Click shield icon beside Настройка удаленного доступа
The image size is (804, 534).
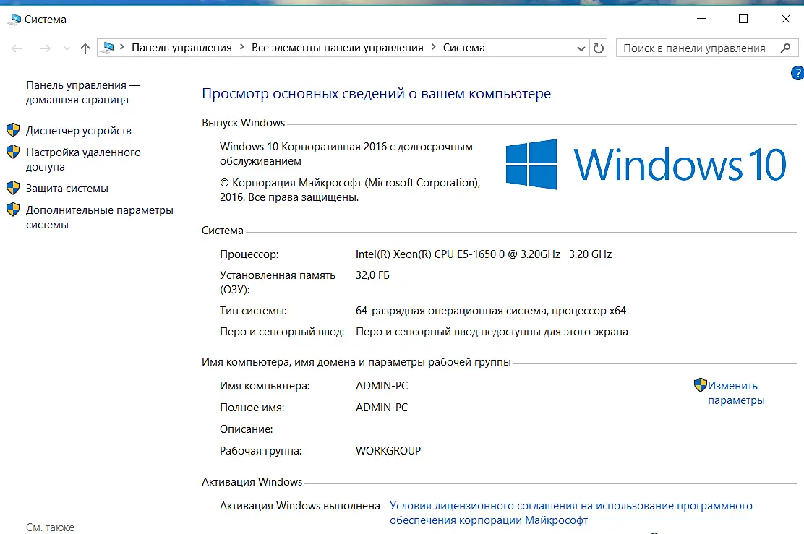(13, 152)
